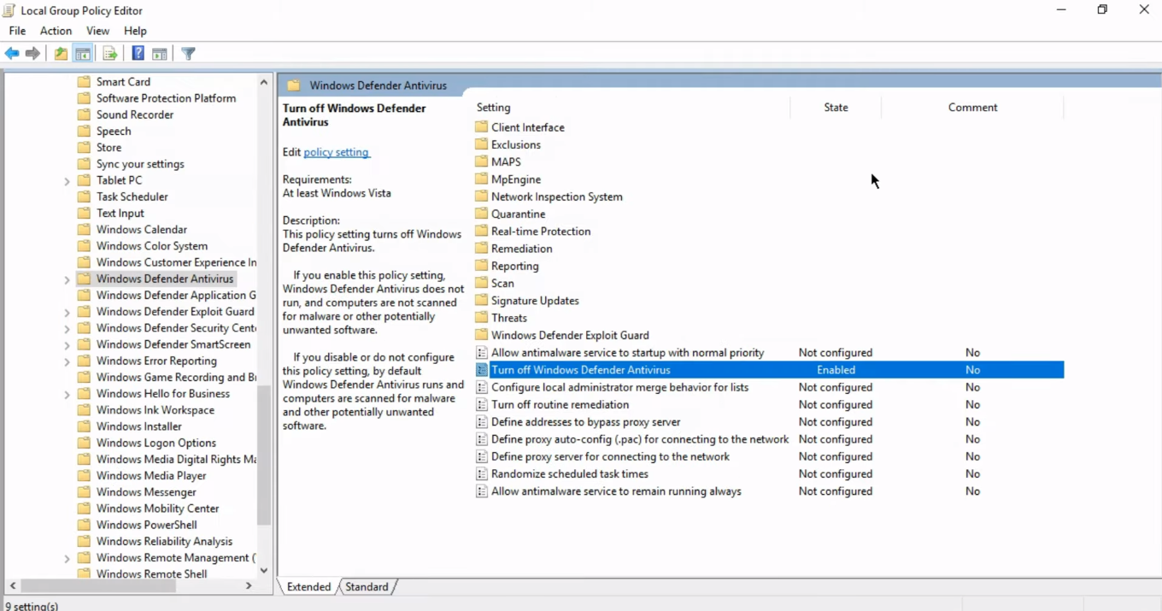1162x611 pixels.
Task: Sort by the Setting column header
Action: [x=632, y=108]
